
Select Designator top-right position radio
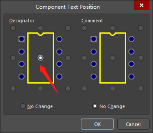68,28
